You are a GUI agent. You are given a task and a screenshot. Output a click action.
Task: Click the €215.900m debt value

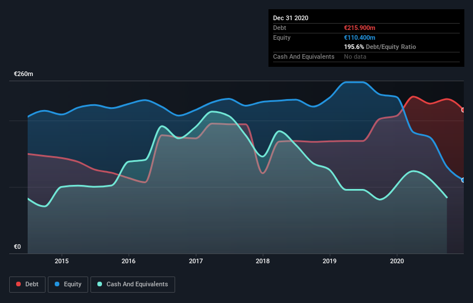tap(360, 28)
